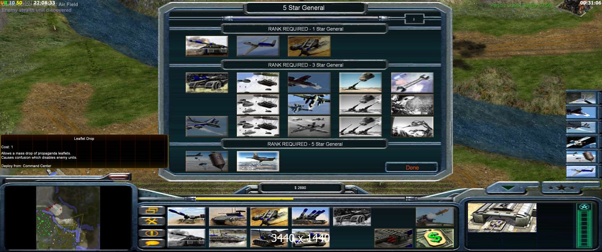The width and height of the screenshot is (602, 252).
Task: Open the speech bubble chat button
Action: tap(152, 243)
